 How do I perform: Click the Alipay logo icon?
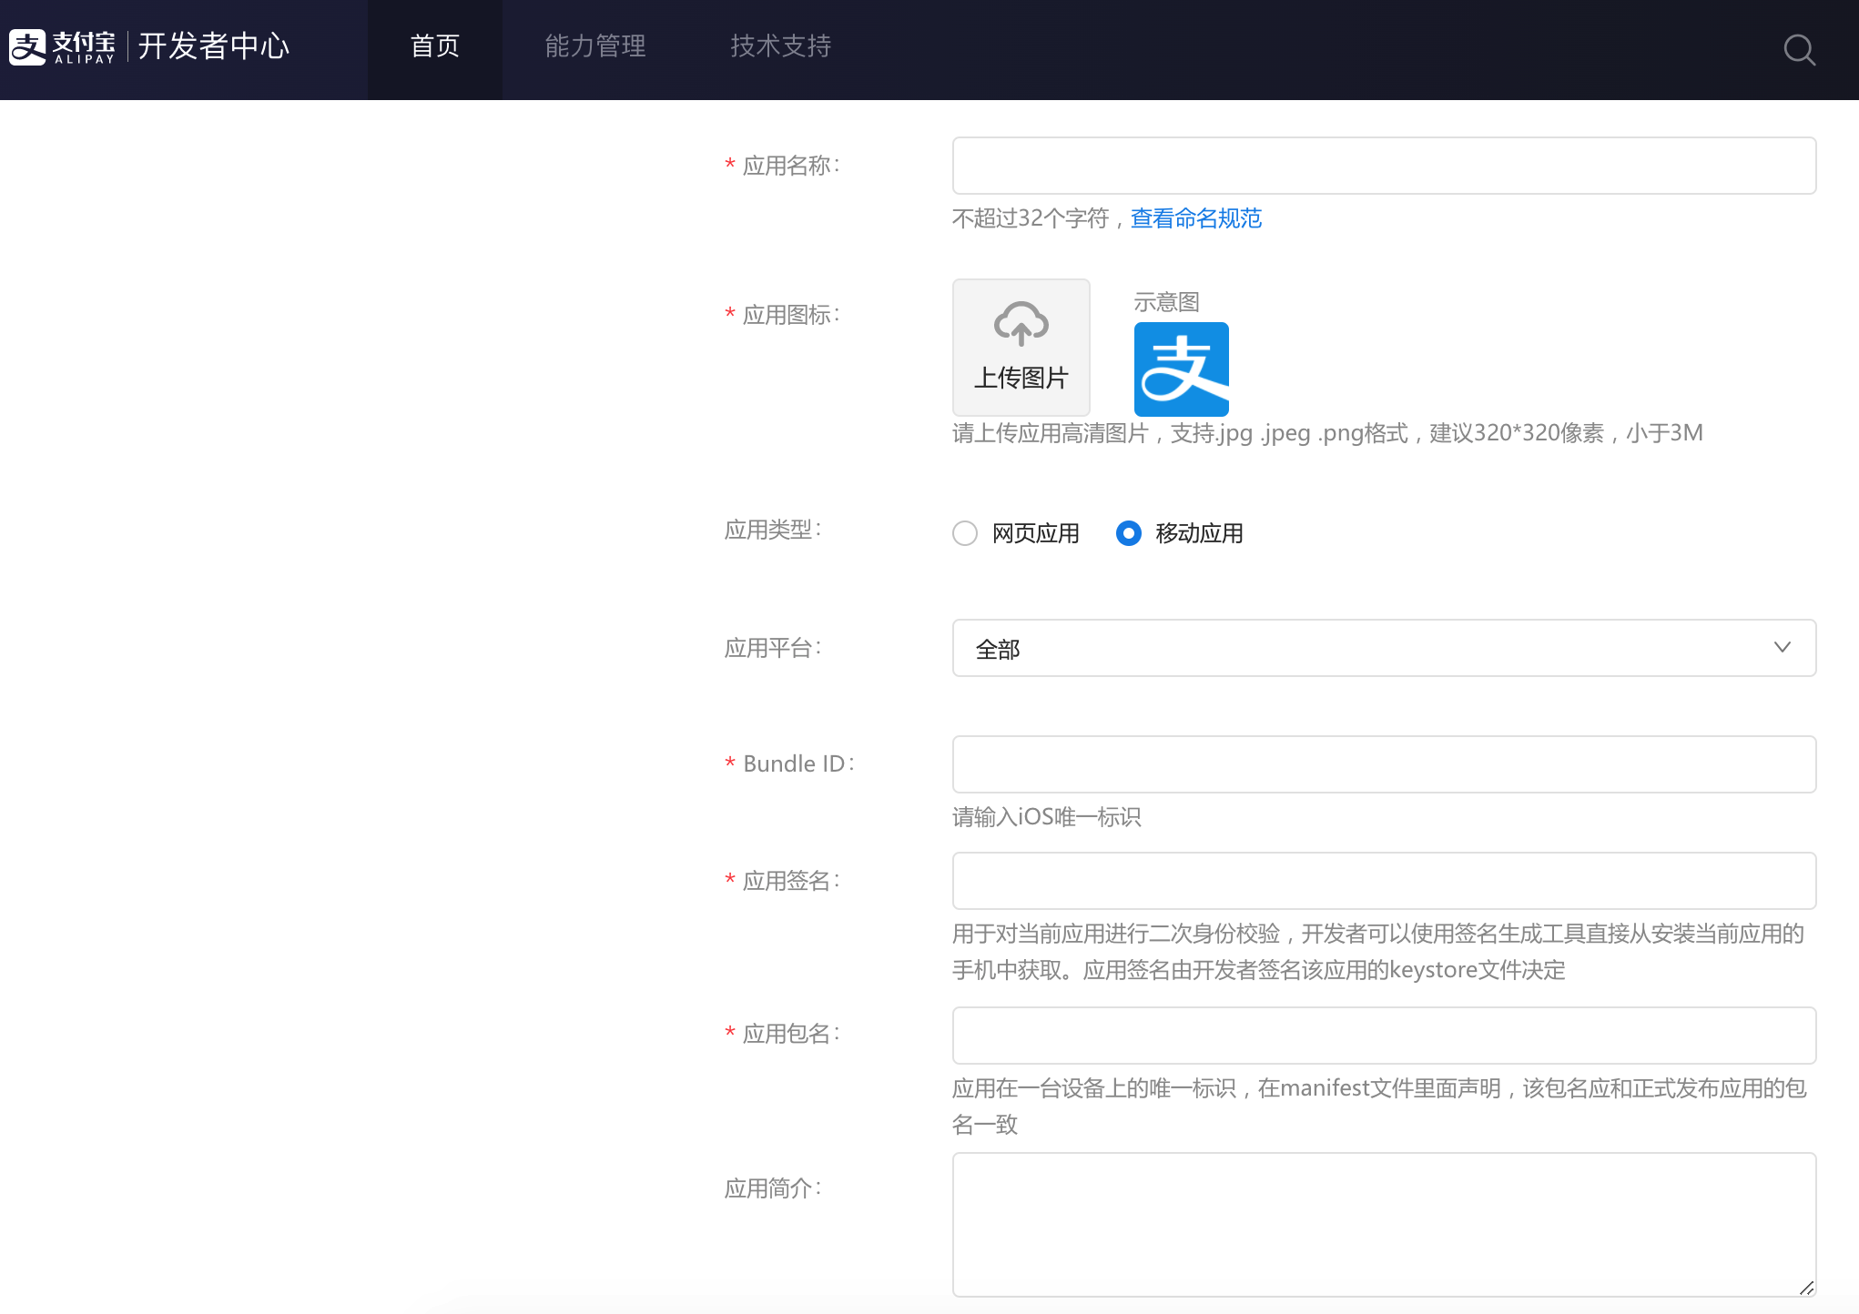click(x=27, y=47)
